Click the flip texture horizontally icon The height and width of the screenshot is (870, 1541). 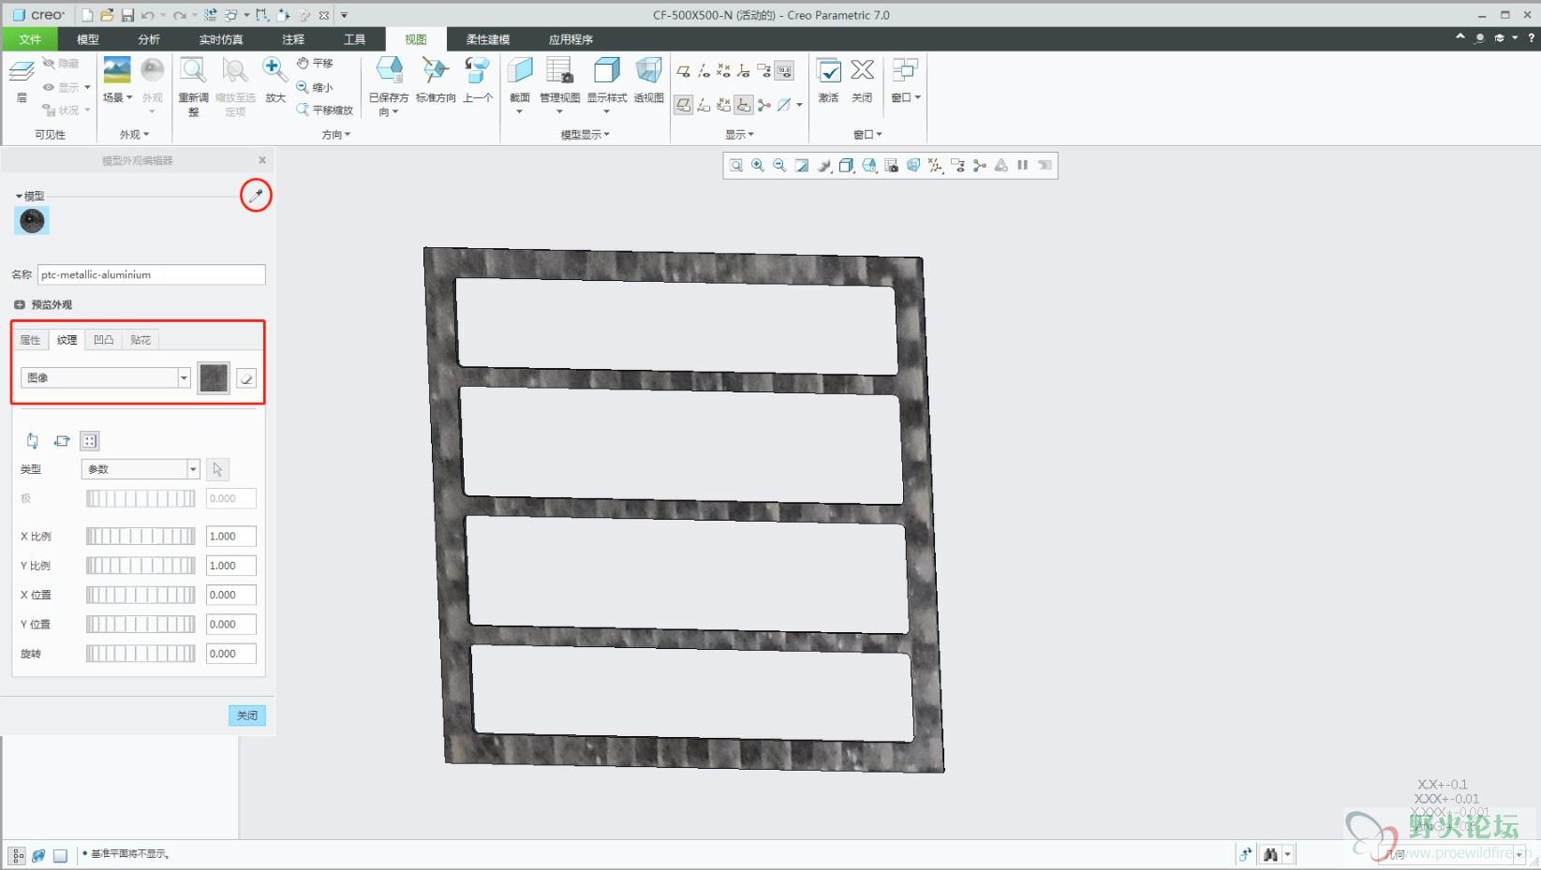[x=62, y=440]
